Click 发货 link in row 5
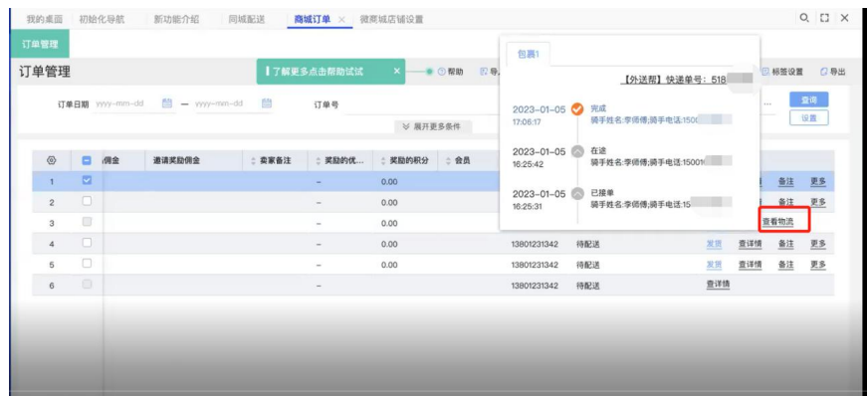The height and width of the screenshot is (396, 868). click(x=714, y=265)
